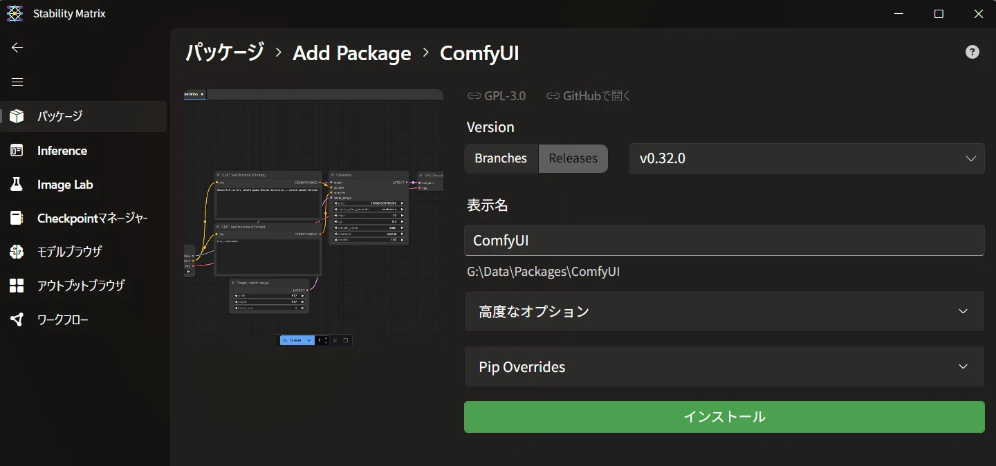Viewport: 996px width, 466px height.
Task: Open the Inference page
Action: (x=84, y=150)
